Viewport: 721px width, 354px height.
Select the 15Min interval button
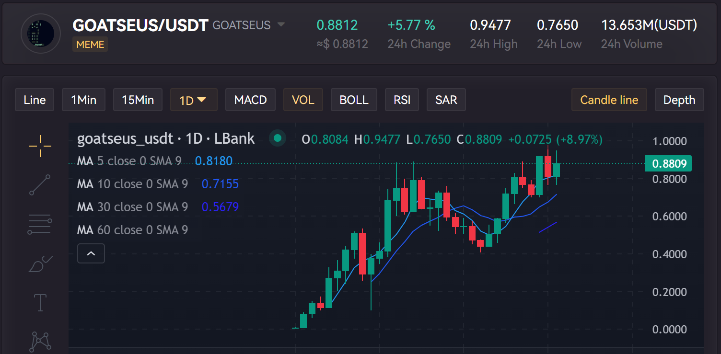(138, 100)
